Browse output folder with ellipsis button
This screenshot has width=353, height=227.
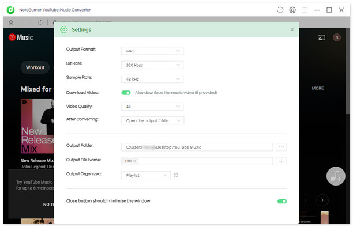[281, 147]
